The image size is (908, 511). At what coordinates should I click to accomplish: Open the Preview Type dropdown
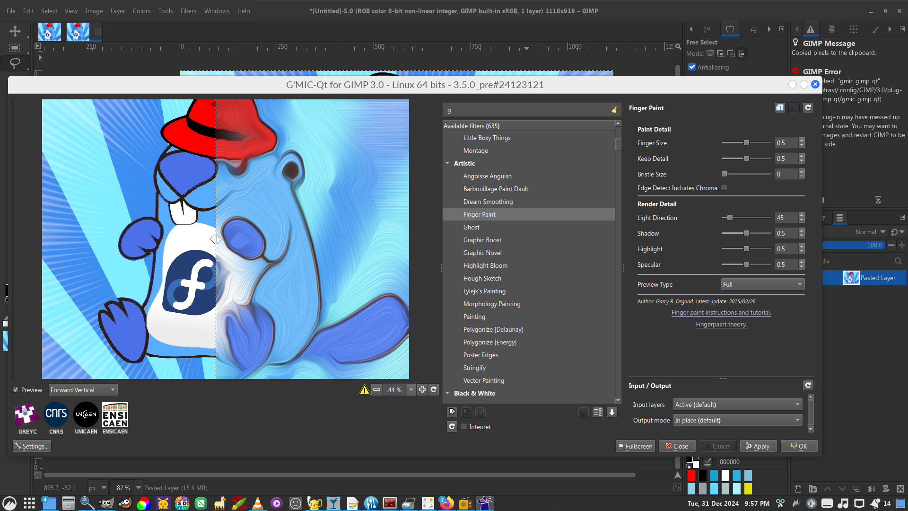tap(762, 284)
